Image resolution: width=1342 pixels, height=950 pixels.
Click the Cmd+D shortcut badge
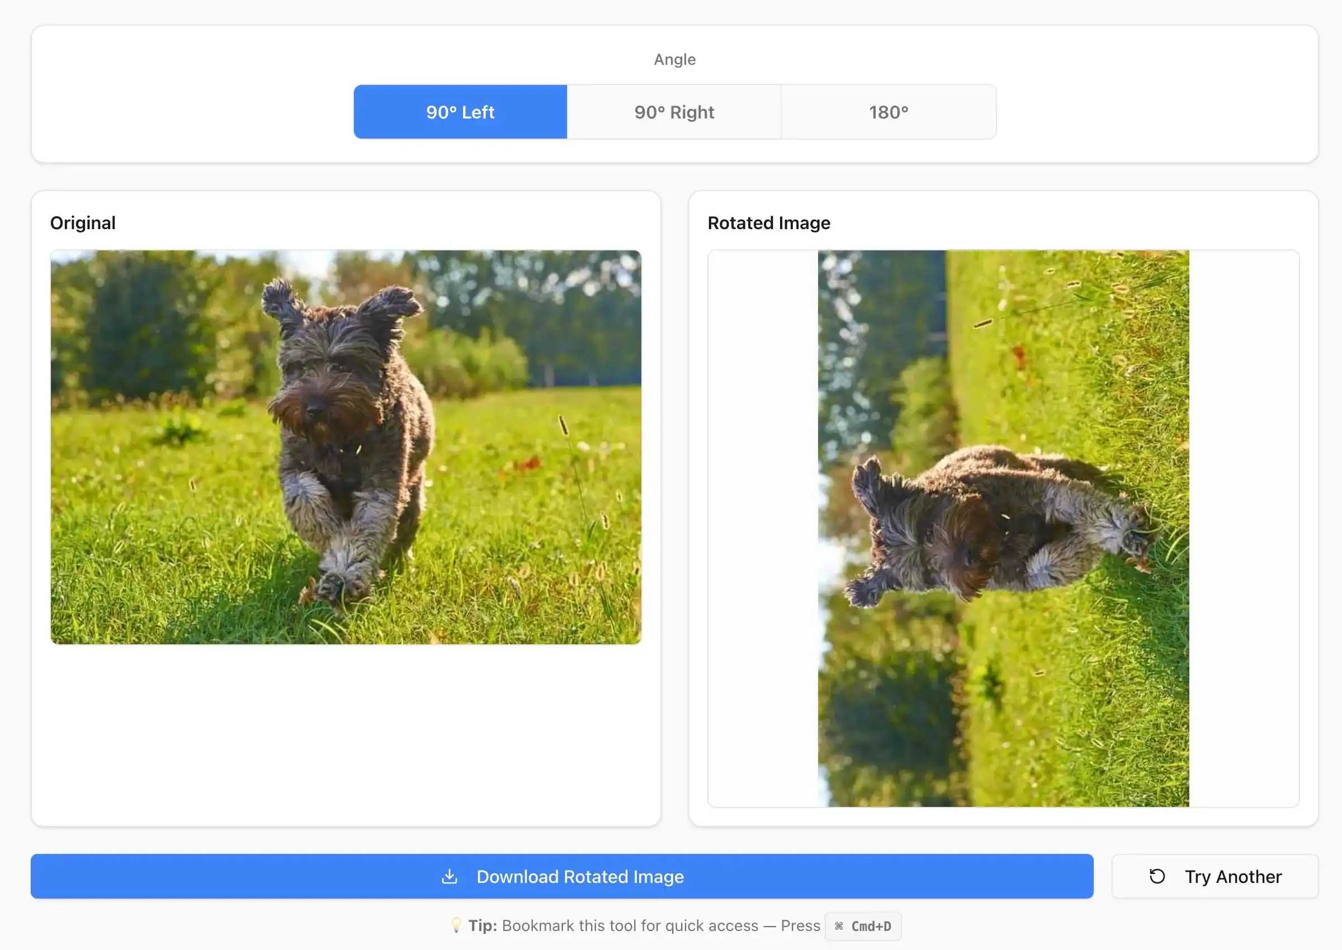[863, 927]
